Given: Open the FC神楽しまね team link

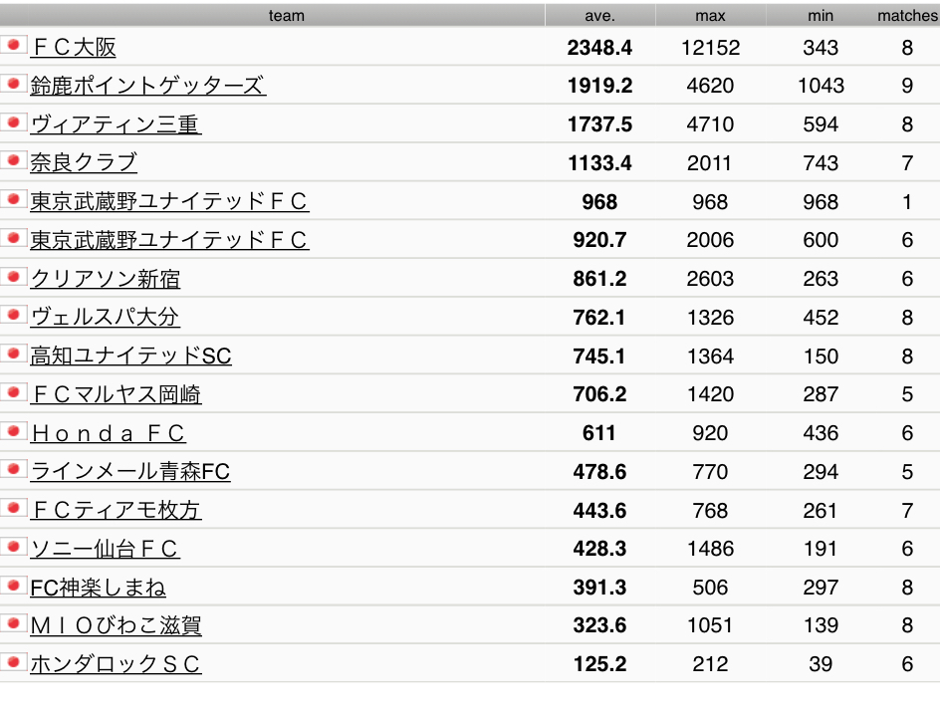Looking at the screenshot, I should [98, 588].
